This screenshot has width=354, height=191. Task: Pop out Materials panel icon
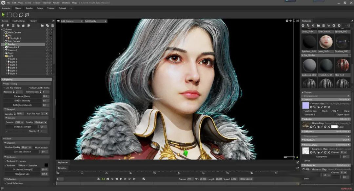(352, 21)
